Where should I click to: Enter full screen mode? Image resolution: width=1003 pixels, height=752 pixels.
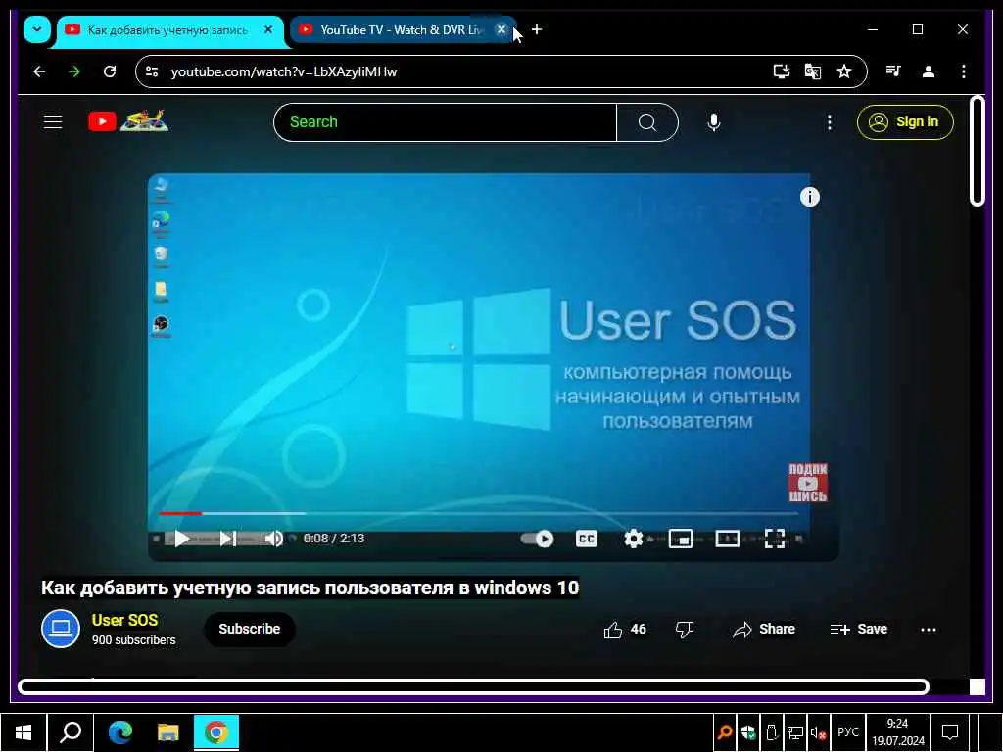tap(775, 539)
